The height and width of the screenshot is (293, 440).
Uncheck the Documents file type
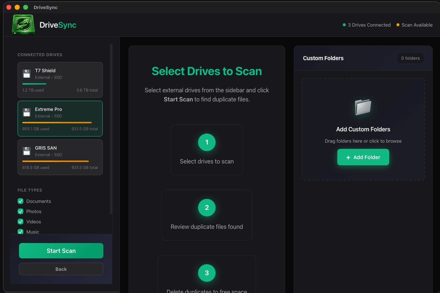21,201
